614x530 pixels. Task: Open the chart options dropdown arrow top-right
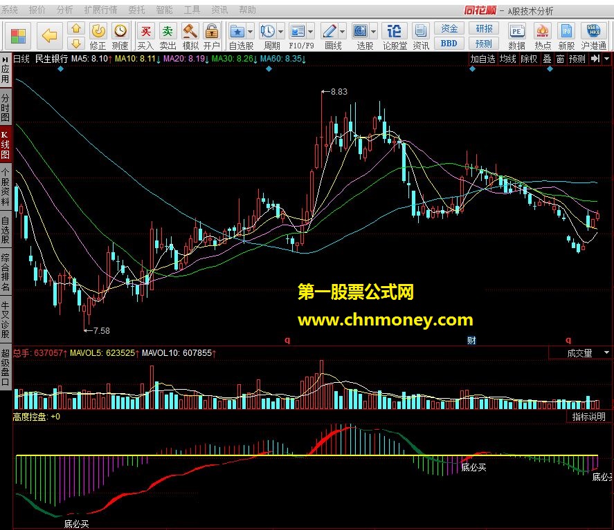coord(607,59)
